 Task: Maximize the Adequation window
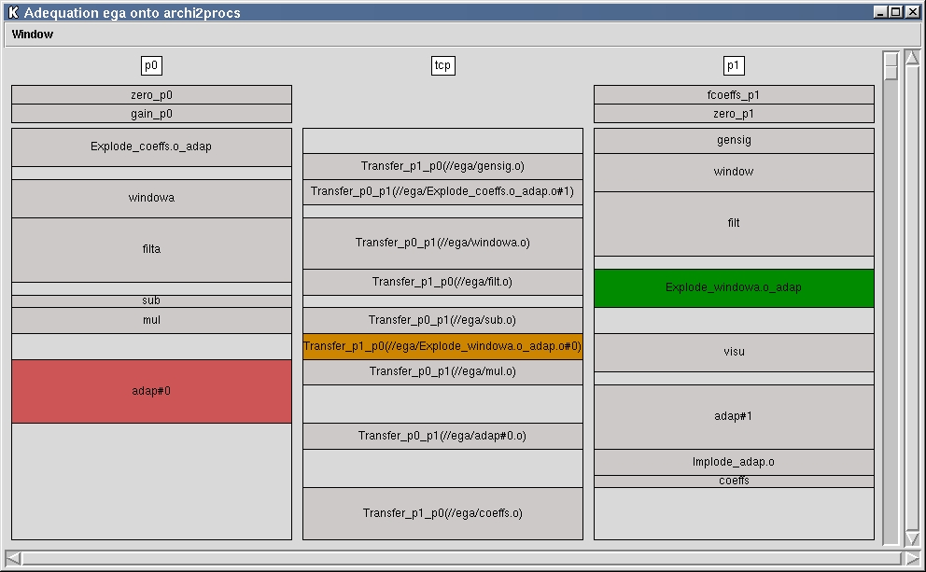(896, 12)
